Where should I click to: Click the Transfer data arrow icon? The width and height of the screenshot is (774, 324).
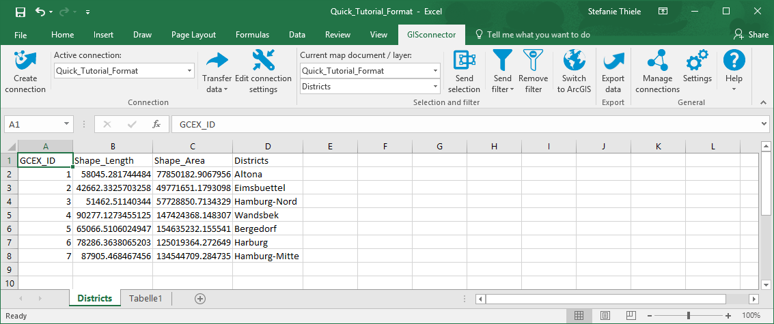click(217, 61)
